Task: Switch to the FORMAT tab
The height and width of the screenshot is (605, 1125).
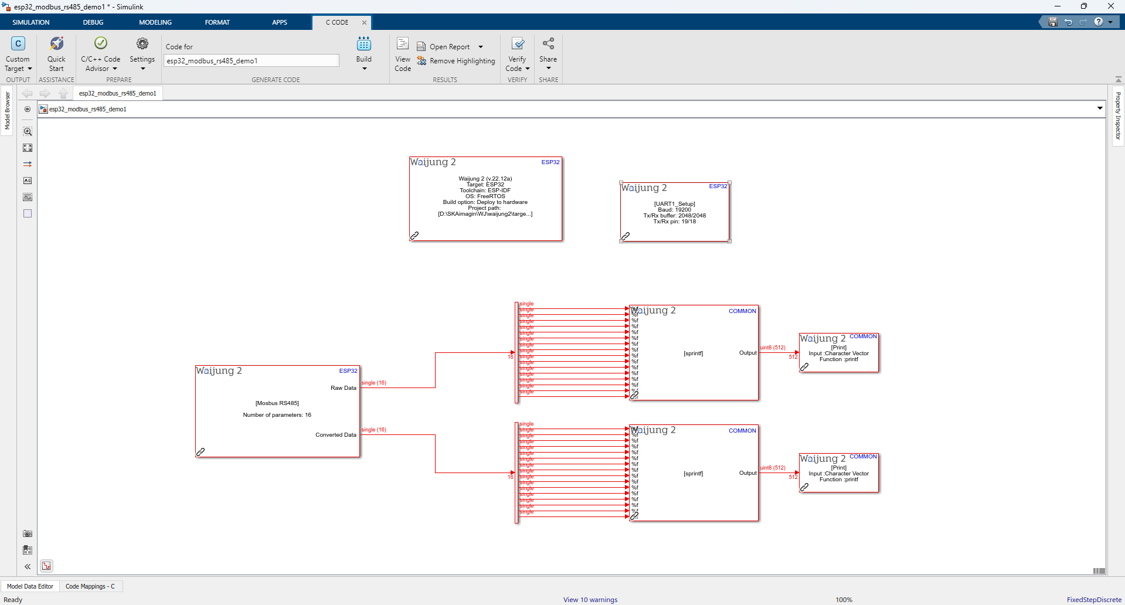Action: [x=217, y=22]
